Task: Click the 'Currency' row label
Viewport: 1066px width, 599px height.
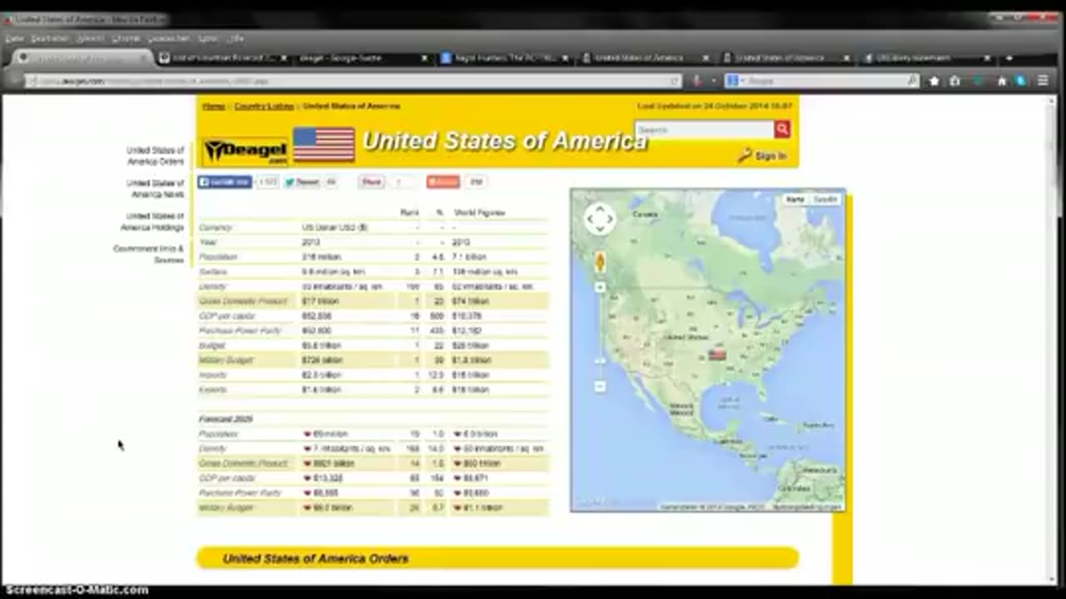Action: click(215, 227)
